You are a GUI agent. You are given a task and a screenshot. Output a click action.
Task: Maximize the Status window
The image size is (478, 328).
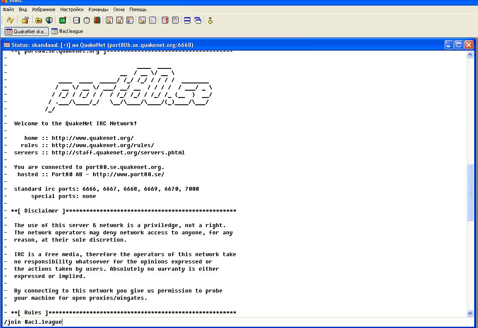click(x=459, y=45)
